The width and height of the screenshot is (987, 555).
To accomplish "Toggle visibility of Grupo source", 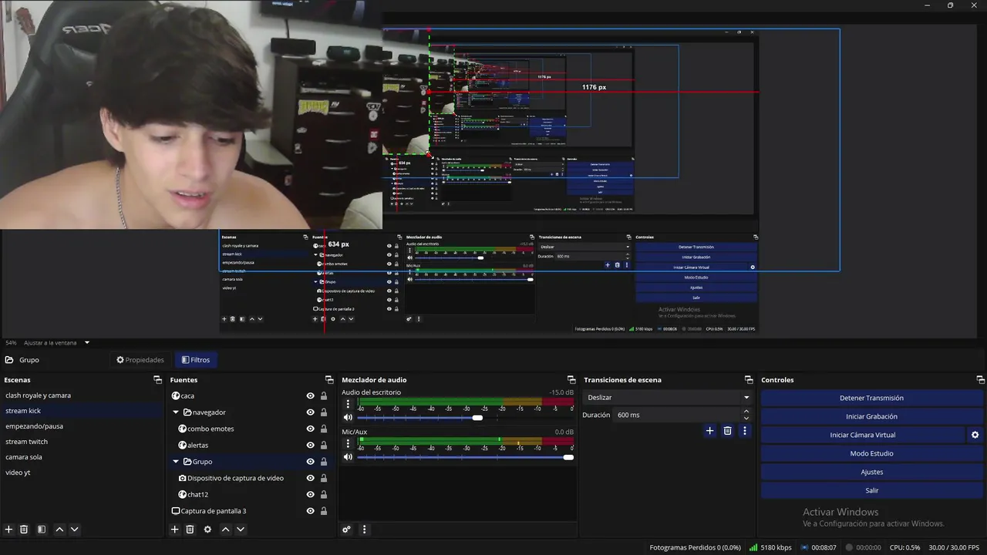I will (x=310, y=462).
